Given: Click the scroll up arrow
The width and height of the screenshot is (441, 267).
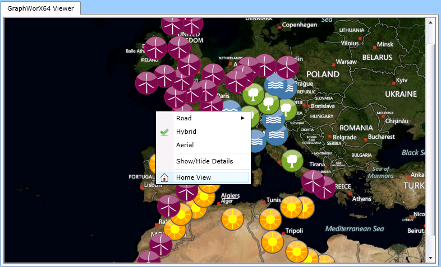Looking at the screenshot, I should tap(430, 24).
